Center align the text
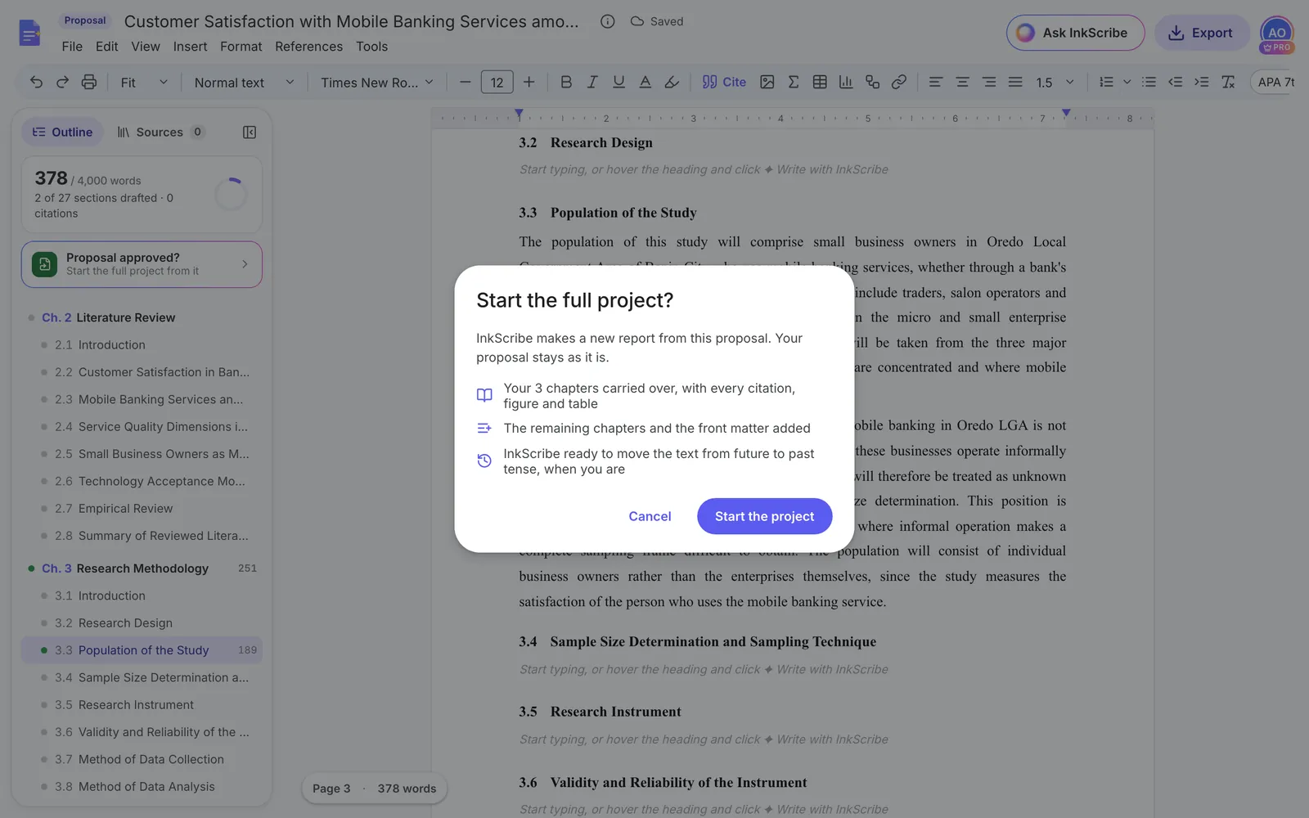 pos(962,82)
